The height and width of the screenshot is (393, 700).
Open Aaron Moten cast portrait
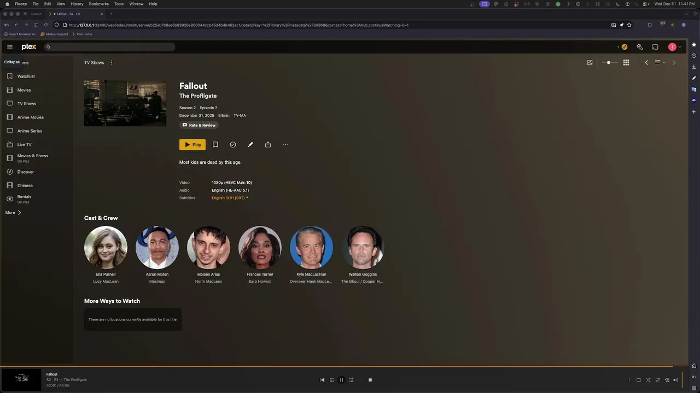157,248
